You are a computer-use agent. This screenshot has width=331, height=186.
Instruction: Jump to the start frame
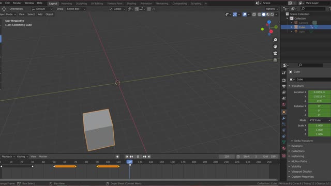(127, 157)
